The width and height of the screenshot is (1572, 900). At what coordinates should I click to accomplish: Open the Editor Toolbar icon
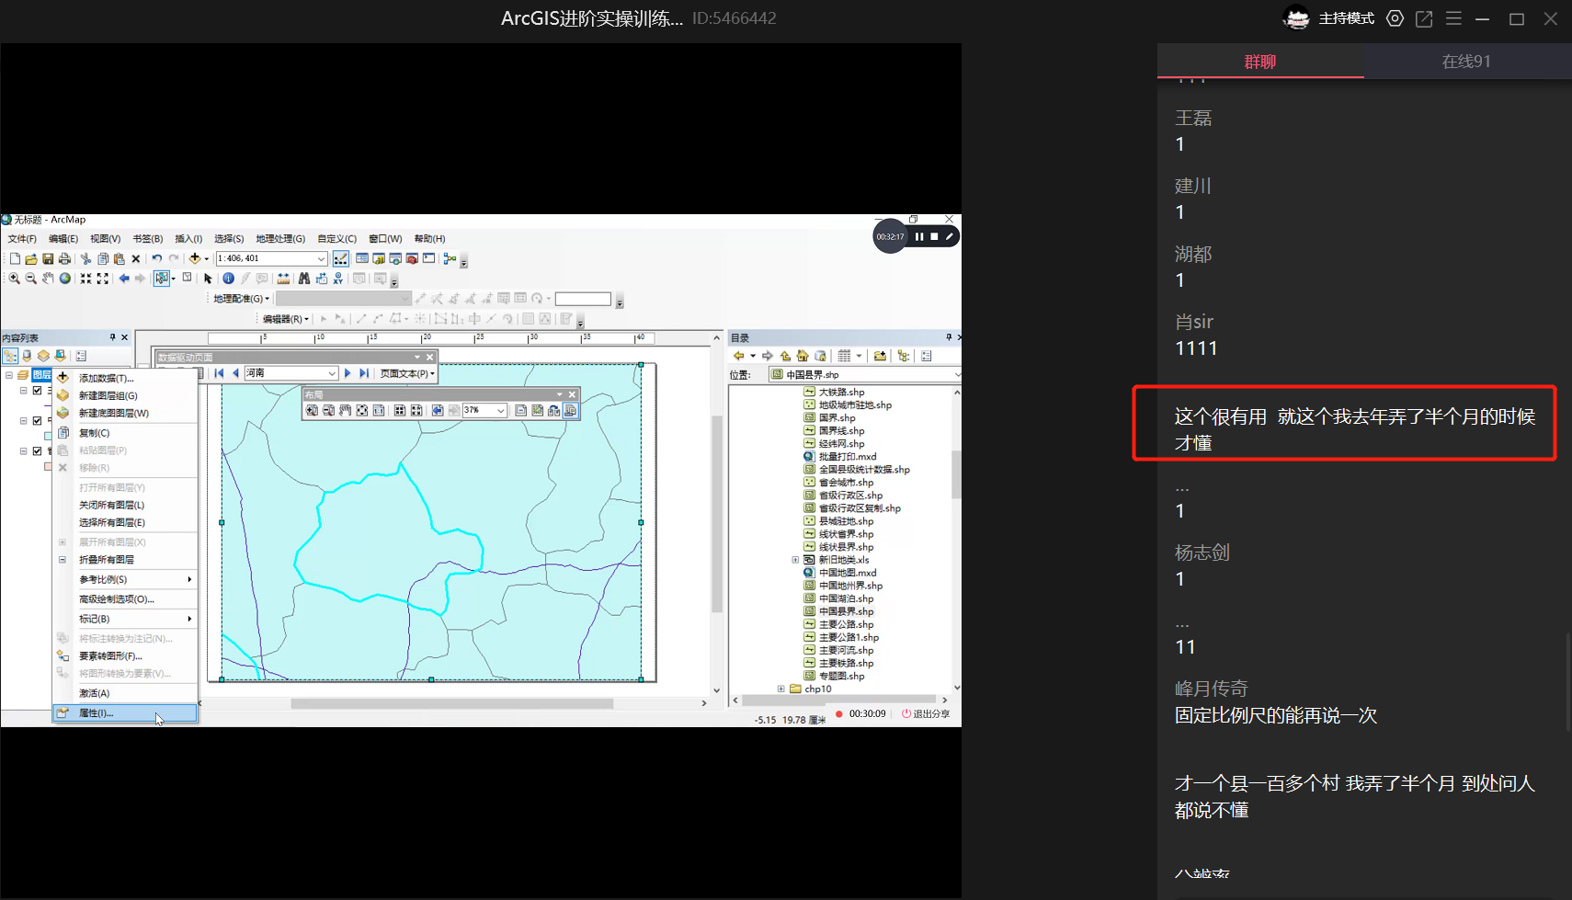coord(341,259)
